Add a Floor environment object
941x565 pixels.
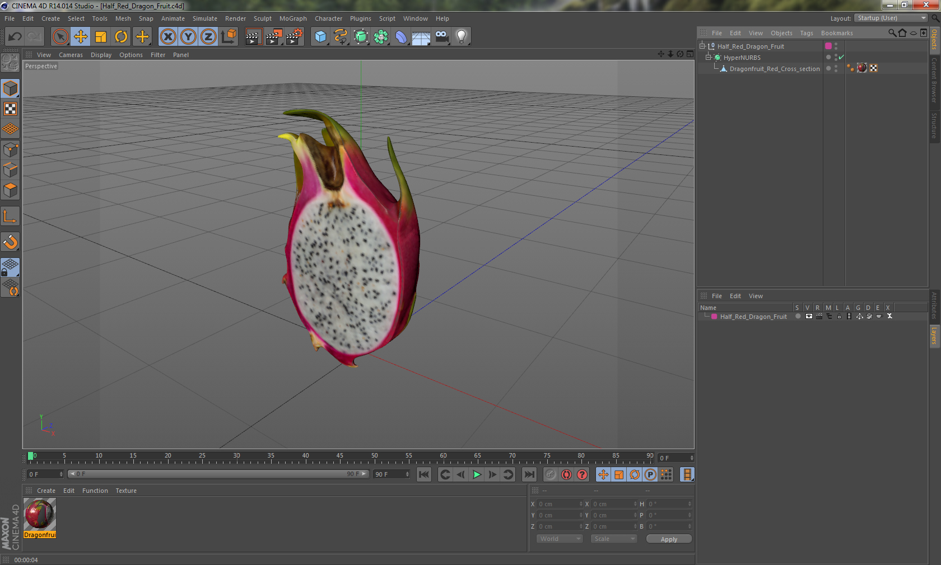[421, 37]
